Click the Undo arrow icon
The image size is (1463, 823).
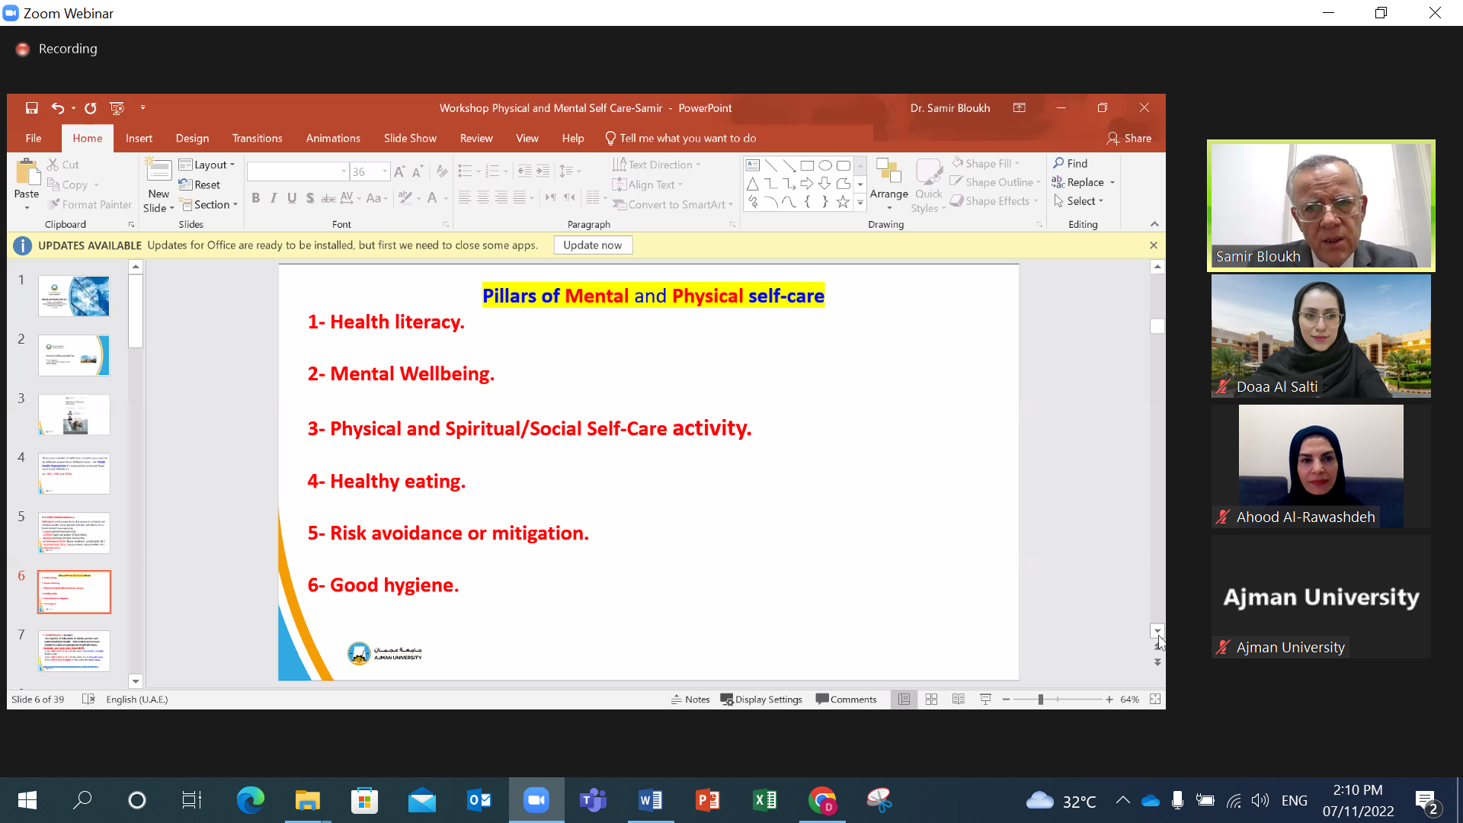57,108
